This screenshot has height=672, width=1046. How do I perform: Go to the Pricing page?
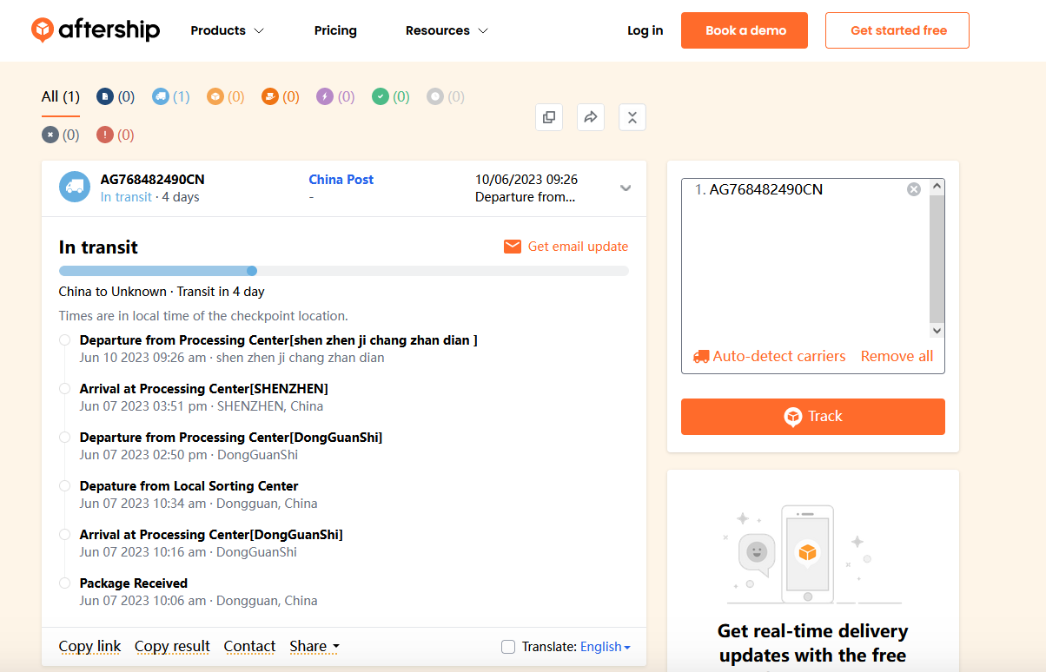[x=335, y=30]
